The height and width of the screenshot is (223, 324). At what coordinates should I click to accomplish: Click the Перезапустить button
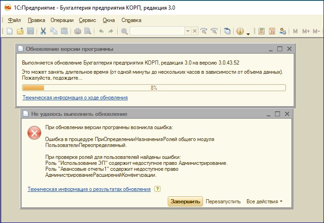(x=223, y=201)
